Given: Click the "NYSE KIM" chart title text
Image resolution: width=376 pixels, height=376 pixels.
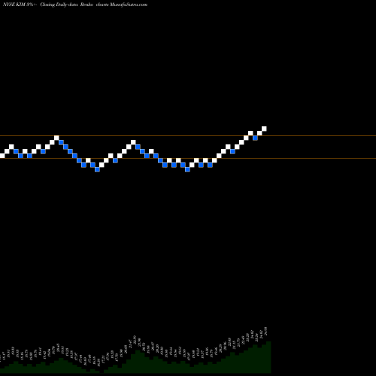Looking at the screenshot, I should pos(14,5).
